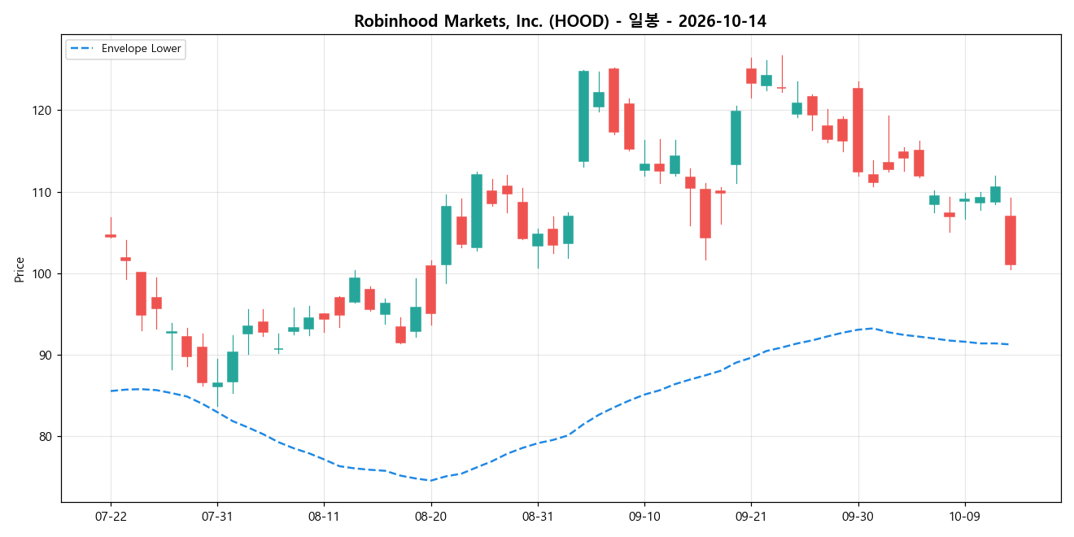Viewport: 1074px width, 537px height.
Task: Click the last red candlestick closing near 101
Action: point(1011,240)
